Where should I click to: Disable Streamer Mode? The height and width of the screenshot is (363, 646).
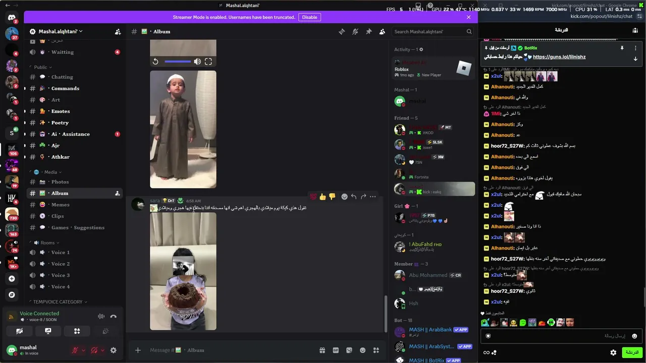309,17
